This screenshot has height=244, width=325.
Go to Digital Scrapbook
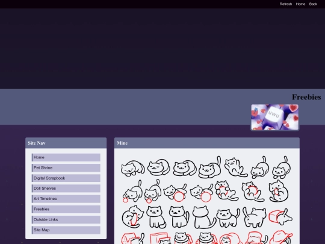tap(66, 178)
